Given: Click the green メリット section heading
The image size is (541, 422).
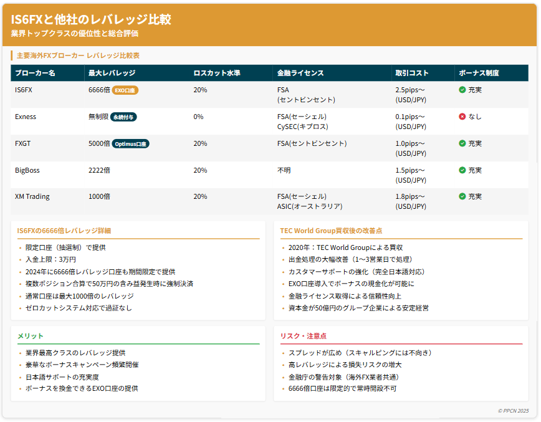Looking at the screenshot, I should [31, 336].
